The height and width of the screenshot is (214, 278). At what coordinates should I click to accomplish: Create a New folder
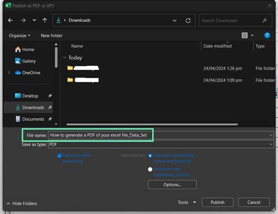(52, 36)
